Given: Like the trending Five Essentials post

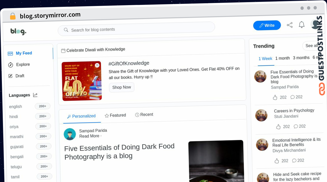Looking at the screenshot, I should [x=275, y=97].
